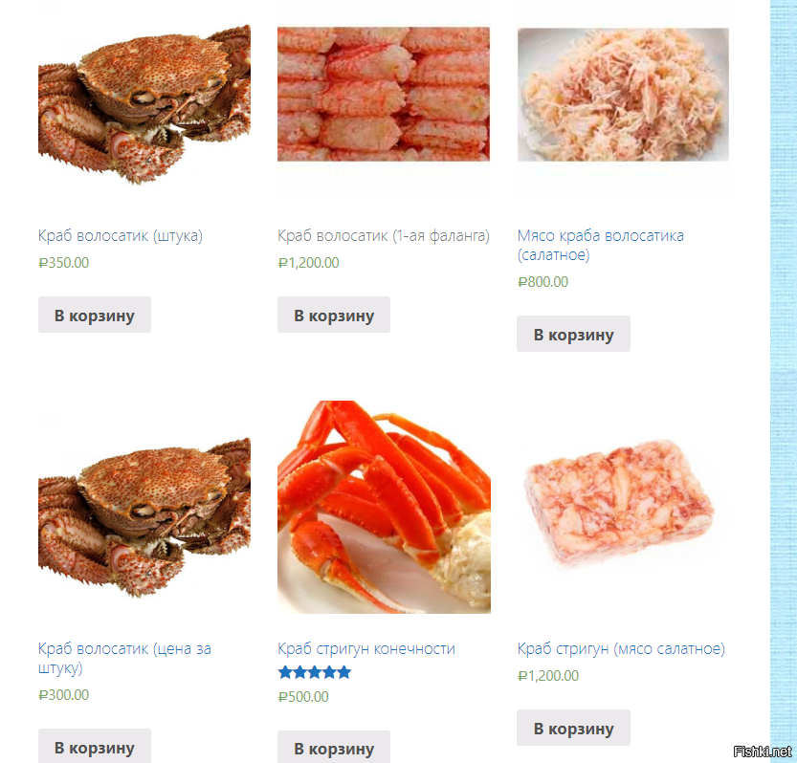The height and width of the screenshot is (763, 797).
Task: Click the Fishki.net watermark logo
Action: [763, 752]
